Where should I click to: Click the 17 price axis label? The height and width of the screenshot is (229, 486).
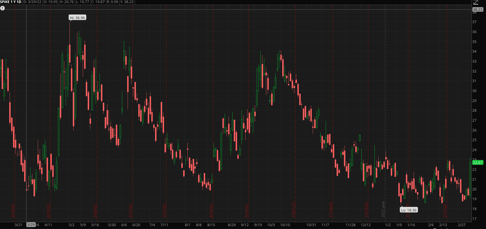click(x=474, y=218)
